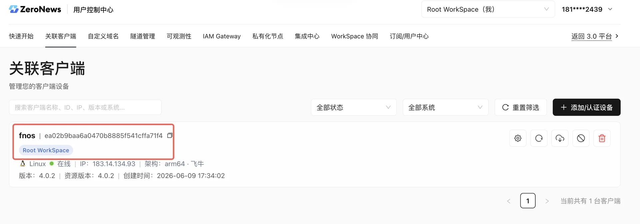This screenshot has height=224, width=640.
Task: Open the IAM Gateway tab
Action: (222, 36)
